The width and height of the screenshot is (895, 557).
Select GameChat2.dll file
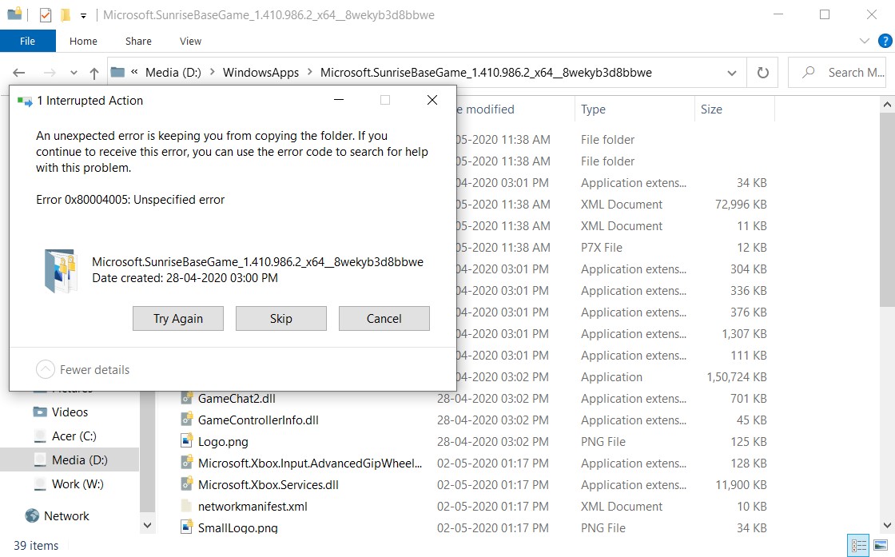coord(237,398)
